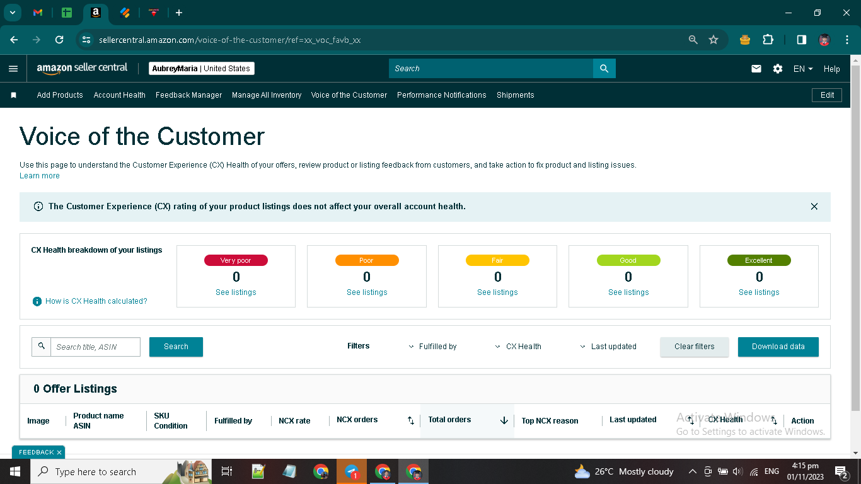Click the browser address bar URL
Image resolution: width=861 pixels, height=484 pixels.
pyautogui.click(x=230, y=40)
